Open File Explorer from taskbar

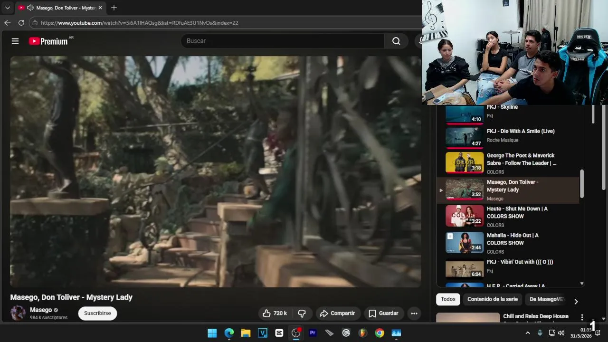(x=246, y=333)
